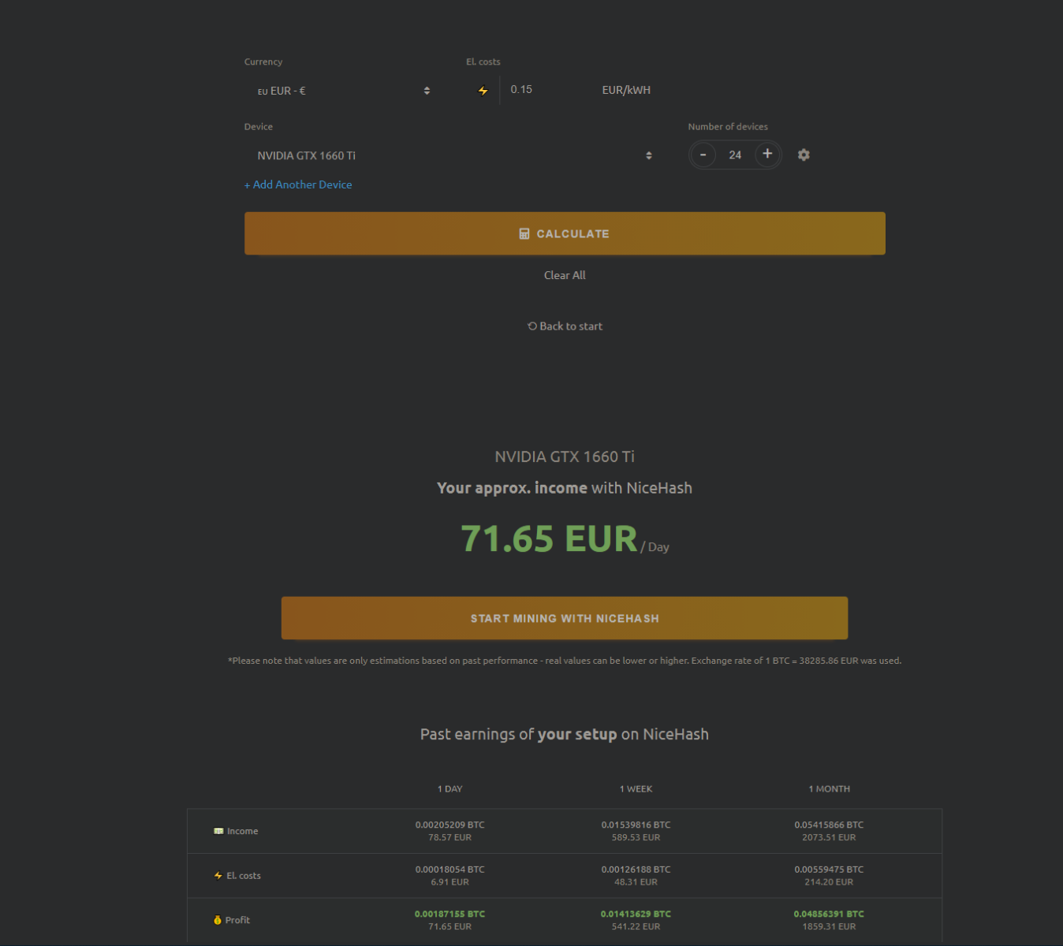Click the Clear All link
Image resolution: width=1063 pixels, height=946 pixels.
[565, 275]
